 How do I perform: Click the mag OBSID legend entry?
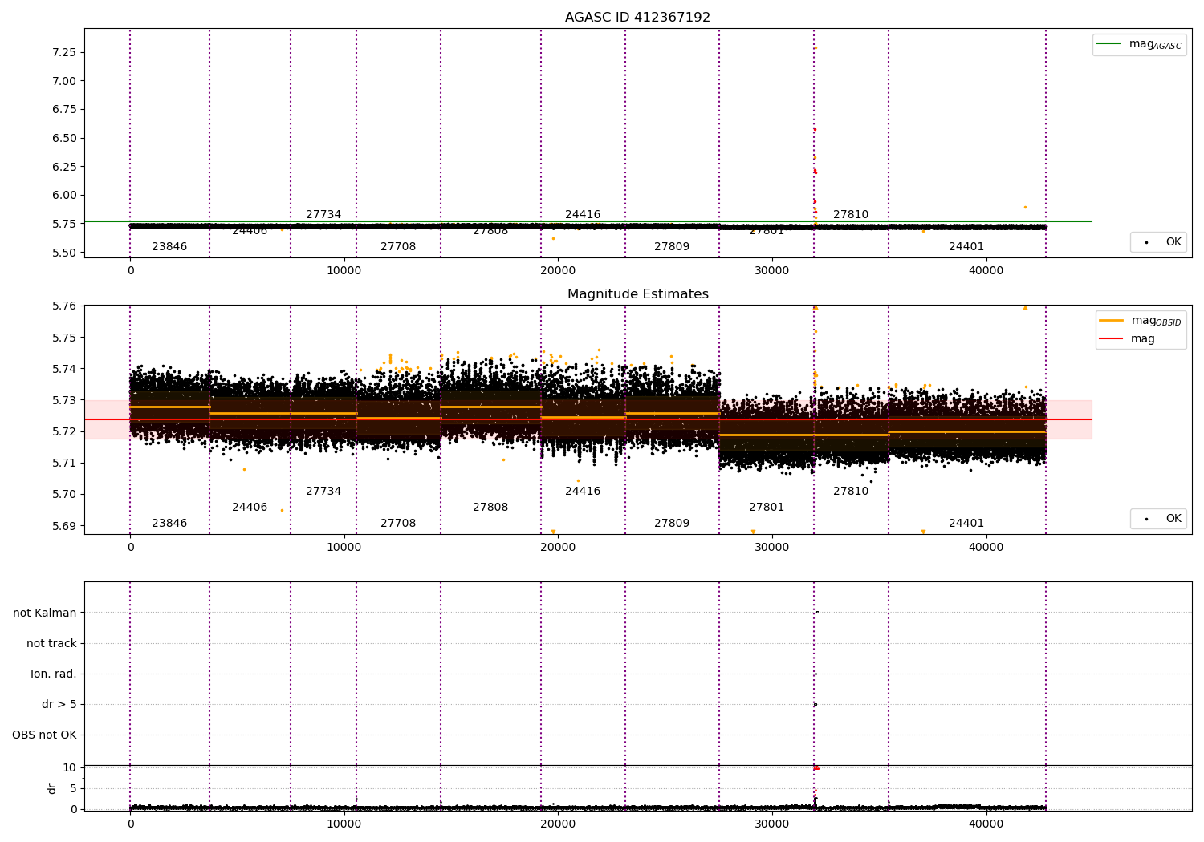pyautogui.click(x=1141, y=321)
